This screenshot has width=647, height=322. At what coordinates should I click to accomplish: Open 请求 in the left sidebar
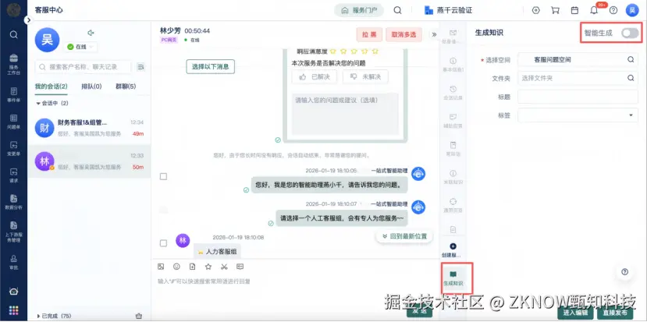coord(13,175)
